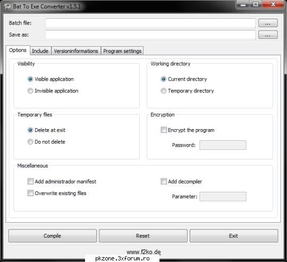Viewport: 287px width, 262px height.
Task: Click the Reset button
Action: [143, 235]
